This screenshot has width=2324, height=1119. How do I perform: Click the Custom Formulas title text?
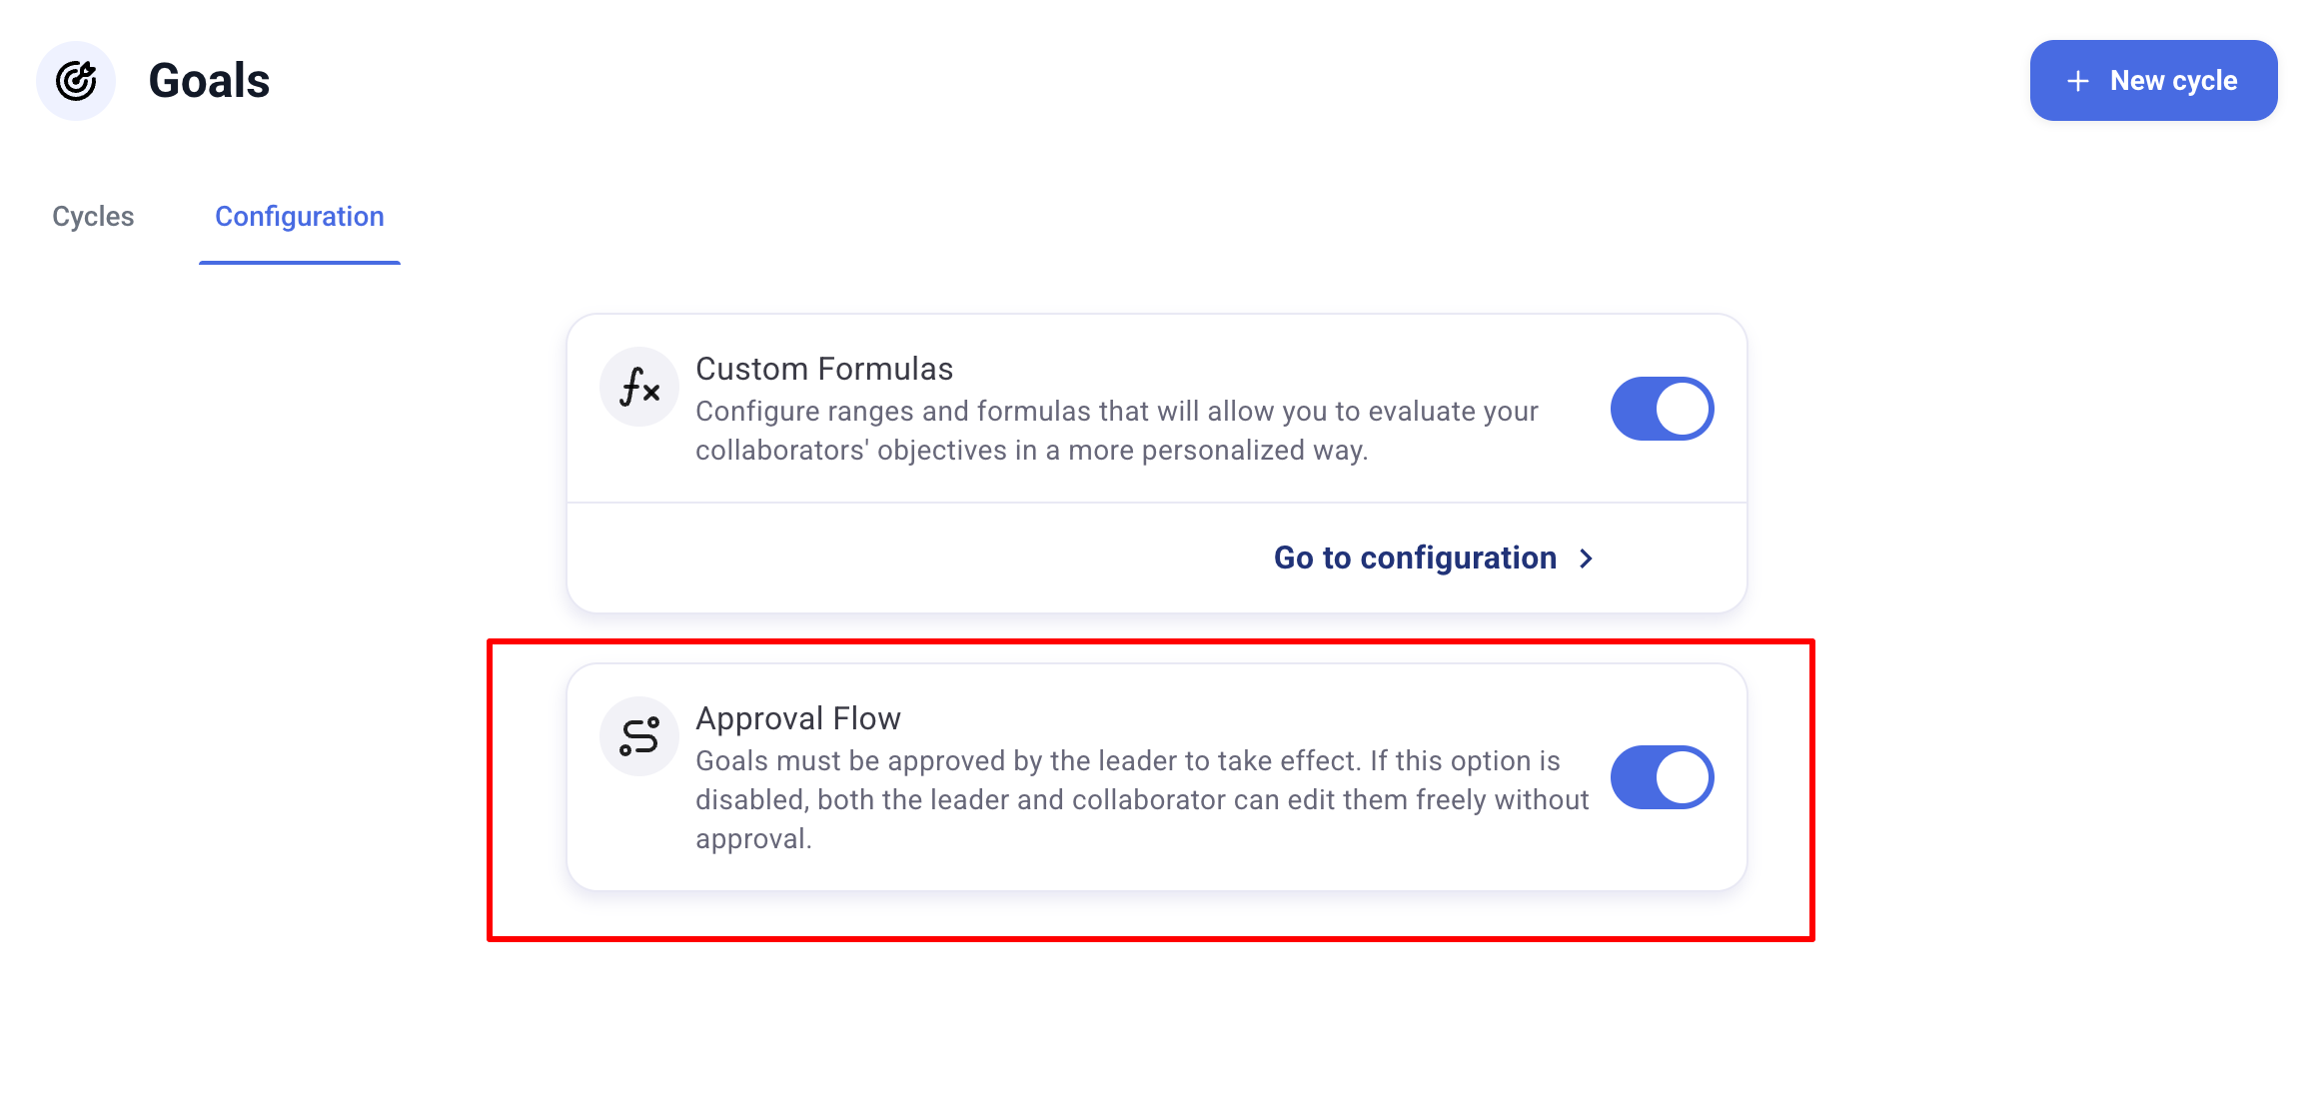824,369
